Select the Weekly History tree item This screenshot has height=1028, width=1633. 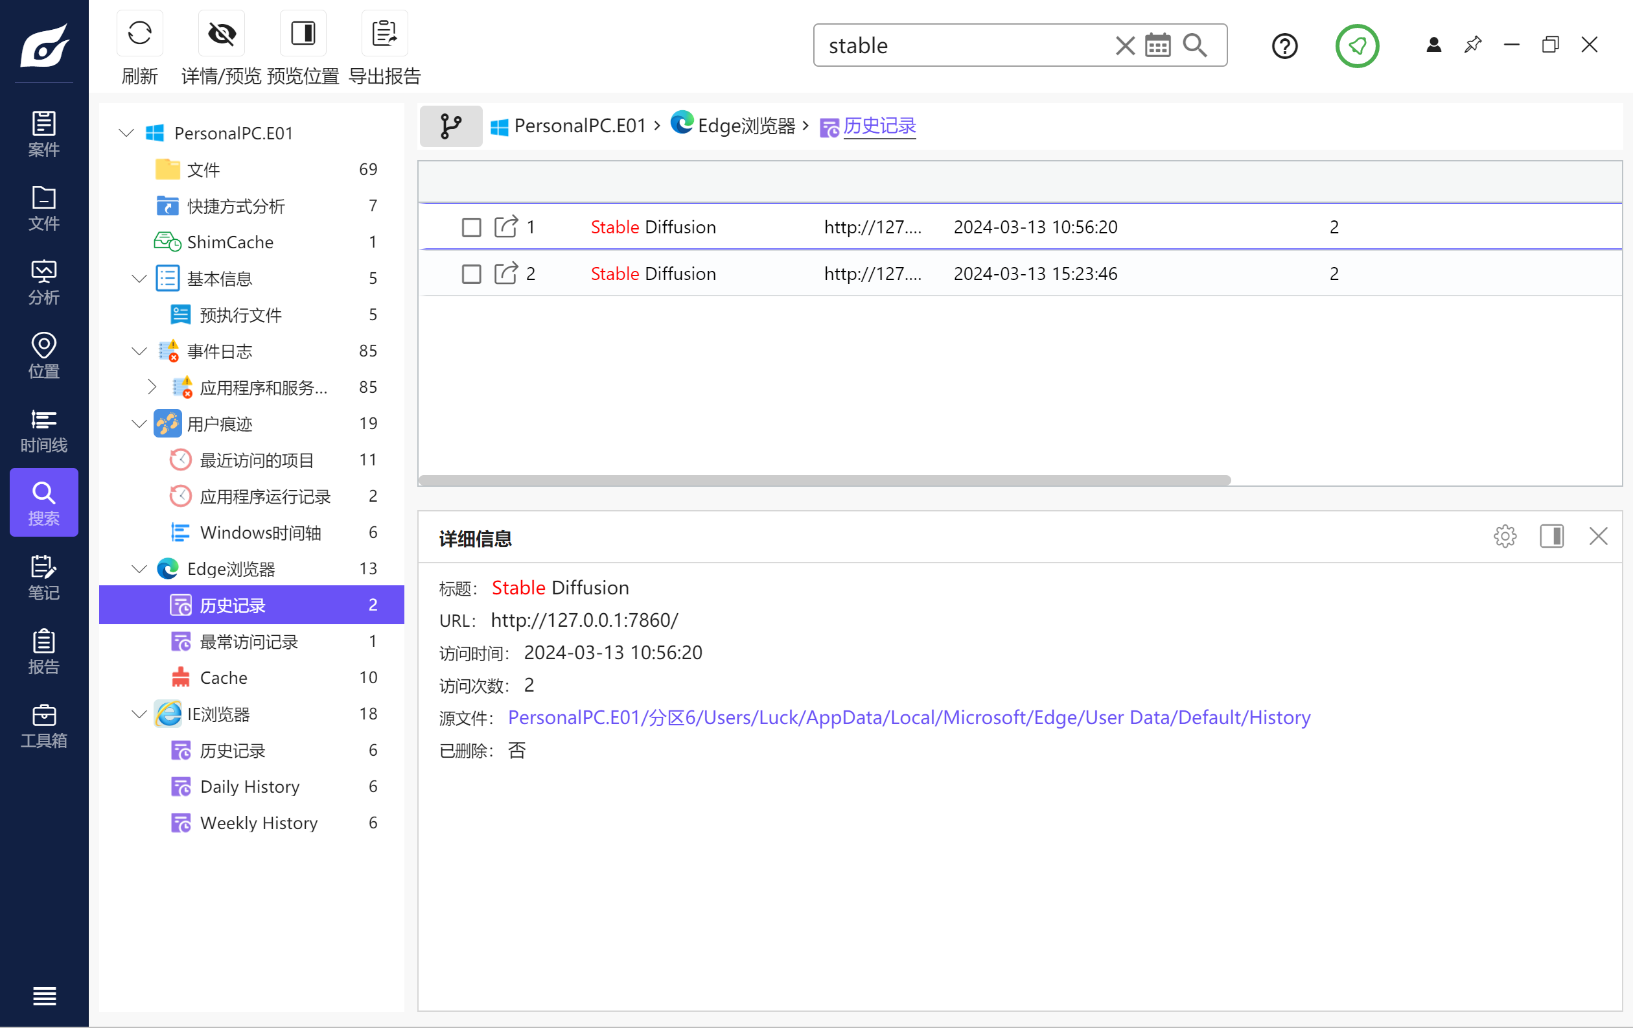[252, 823]
